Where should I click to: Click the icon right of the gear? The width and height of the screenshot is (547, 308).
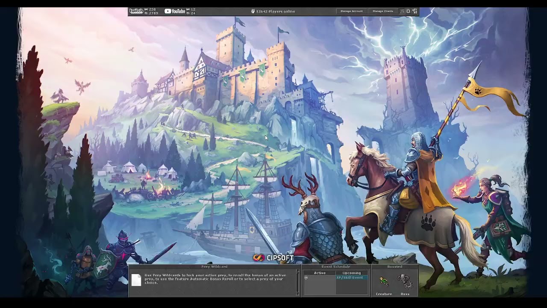[x=415, y=11]
